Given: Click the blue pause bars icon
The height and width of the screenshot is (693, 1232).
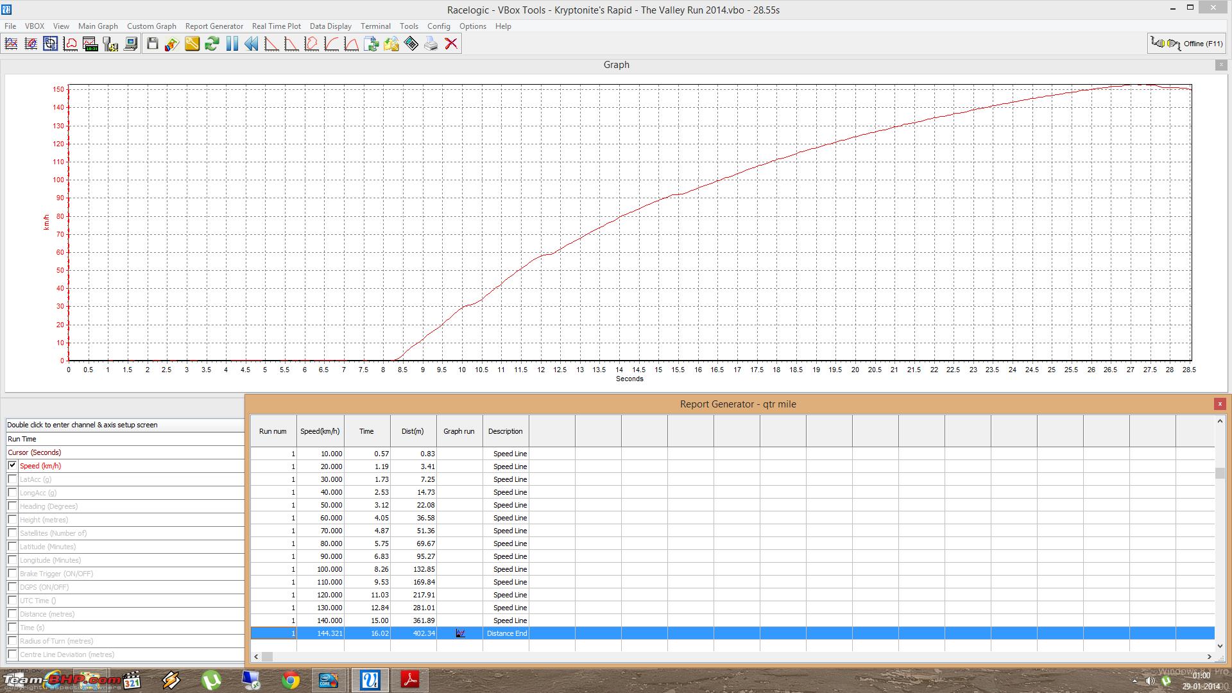Looking at the screenshot, I should (x=232, y=44).
